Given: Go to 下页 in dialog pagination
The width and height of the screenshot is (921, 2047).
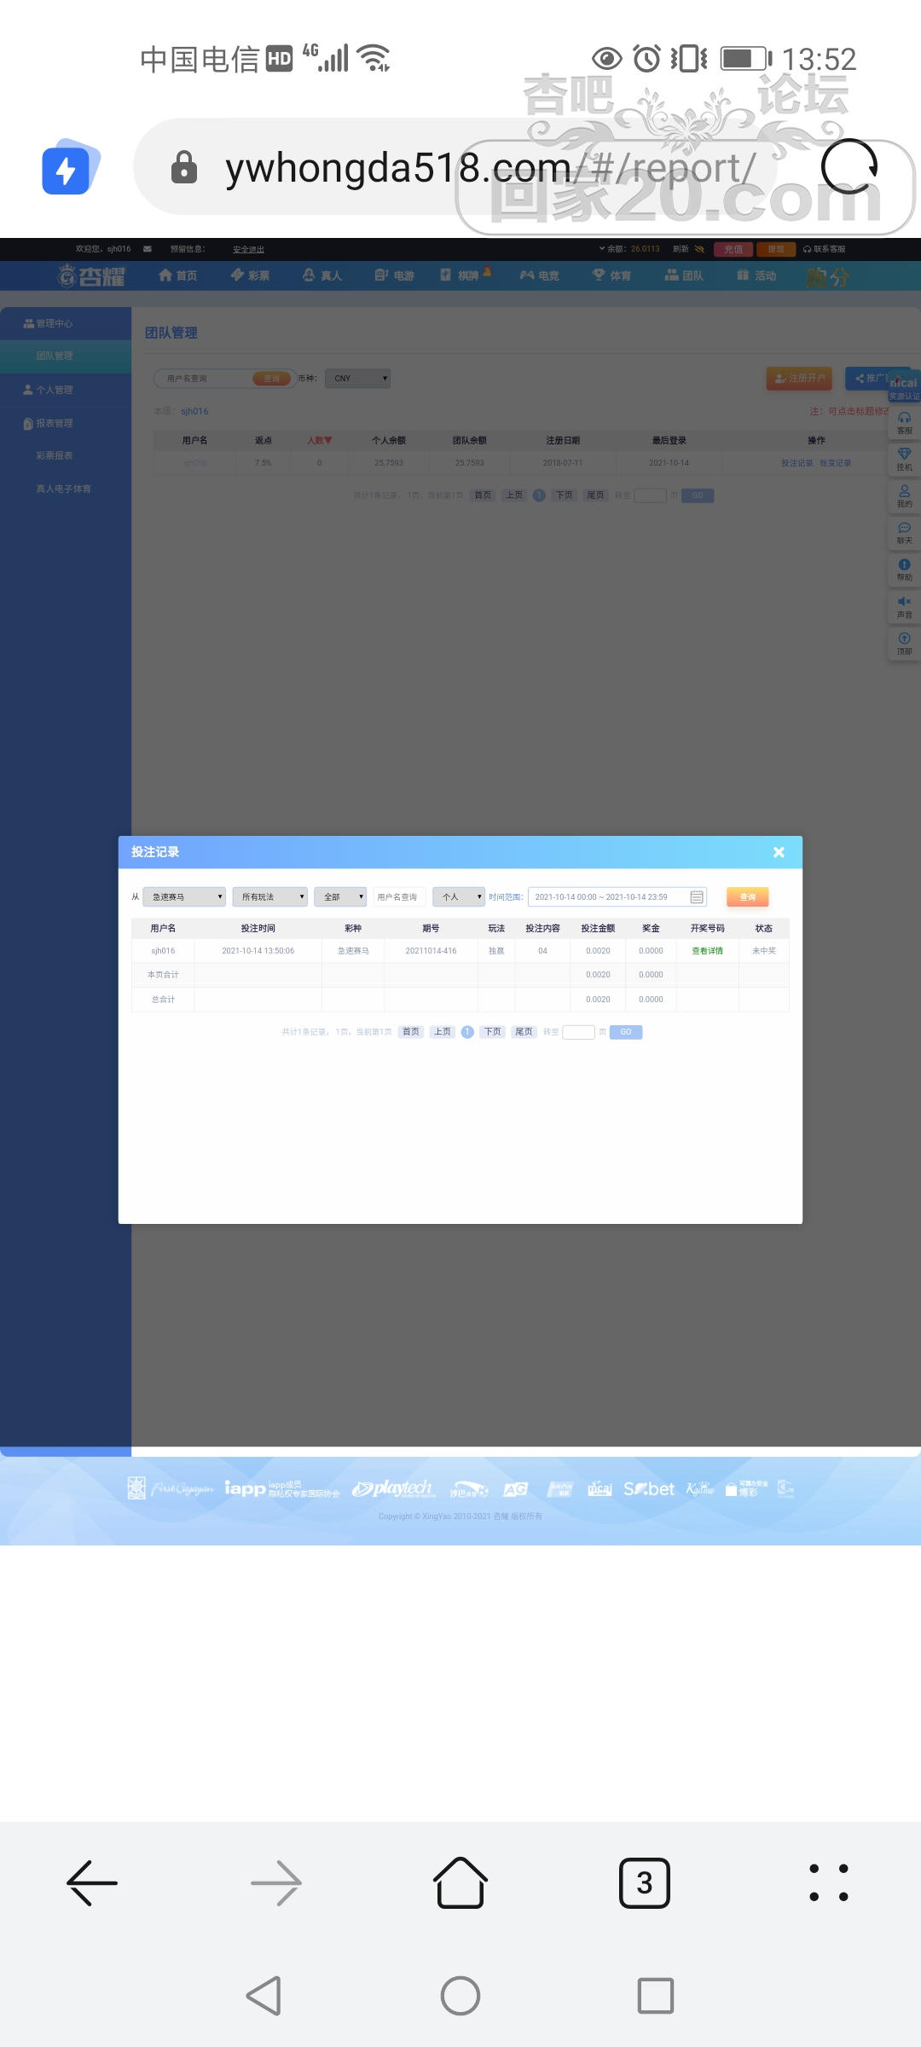Looking at the screenshot, I should coord(492,1032).
